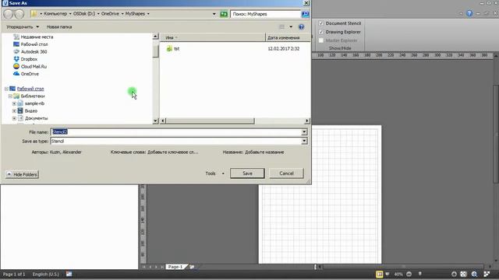Insert a new page tab icon
This screenshot has width=499, height=280.
point(192,267)
